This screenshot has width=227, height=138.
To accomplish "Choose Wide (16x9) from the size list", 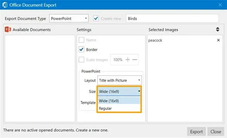I will coord(119,101).
